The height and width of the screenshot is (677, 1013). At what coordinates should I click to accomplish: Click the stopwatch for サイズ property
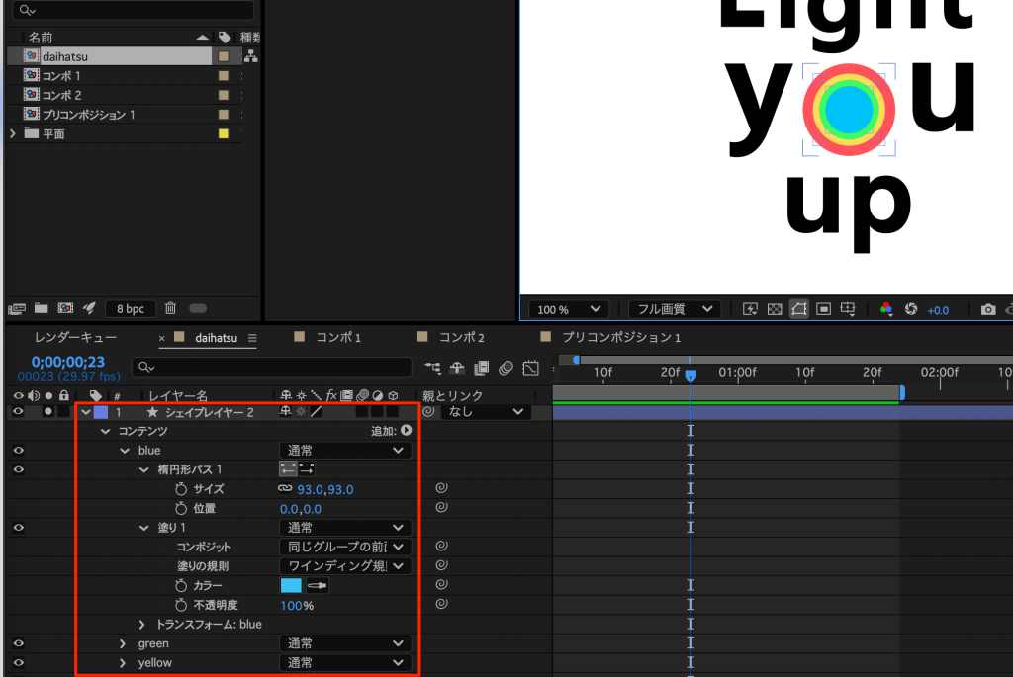pyautogui.click(x=181, y=489)
